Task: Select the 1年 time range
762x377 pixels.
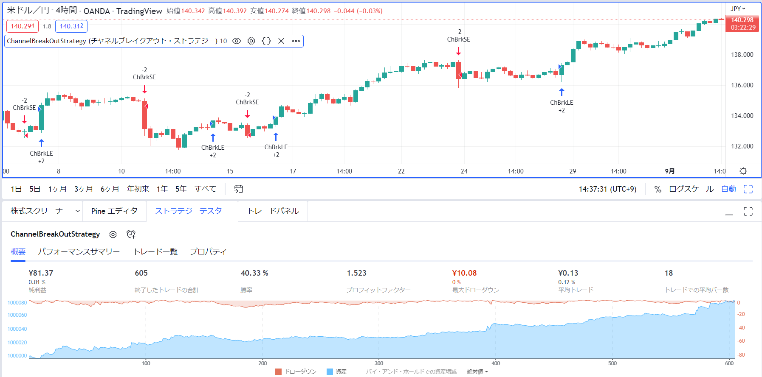Action: coord(162,189)
